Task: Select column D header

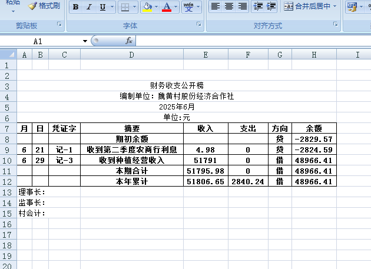Action: [131, 55]
